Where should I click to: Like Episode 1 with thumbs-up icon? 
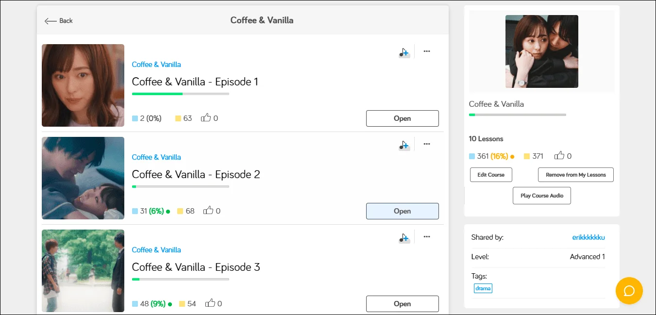pos(206,118)
